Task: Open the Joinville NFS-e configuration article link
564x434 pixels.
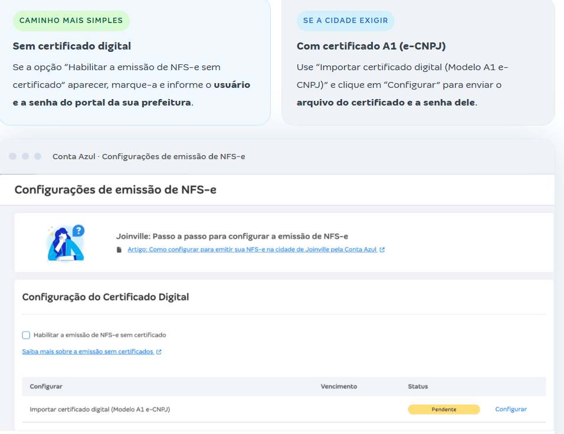Action: [x=252, y=249]
